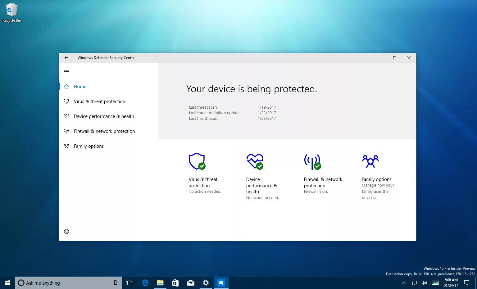Close the Security Center window
Viewport: 477px width, 289px height.
coord(409,58)
